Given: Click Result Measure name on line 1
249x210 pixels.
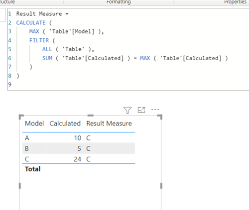Looking at the screenshot, I should point(39,14).
